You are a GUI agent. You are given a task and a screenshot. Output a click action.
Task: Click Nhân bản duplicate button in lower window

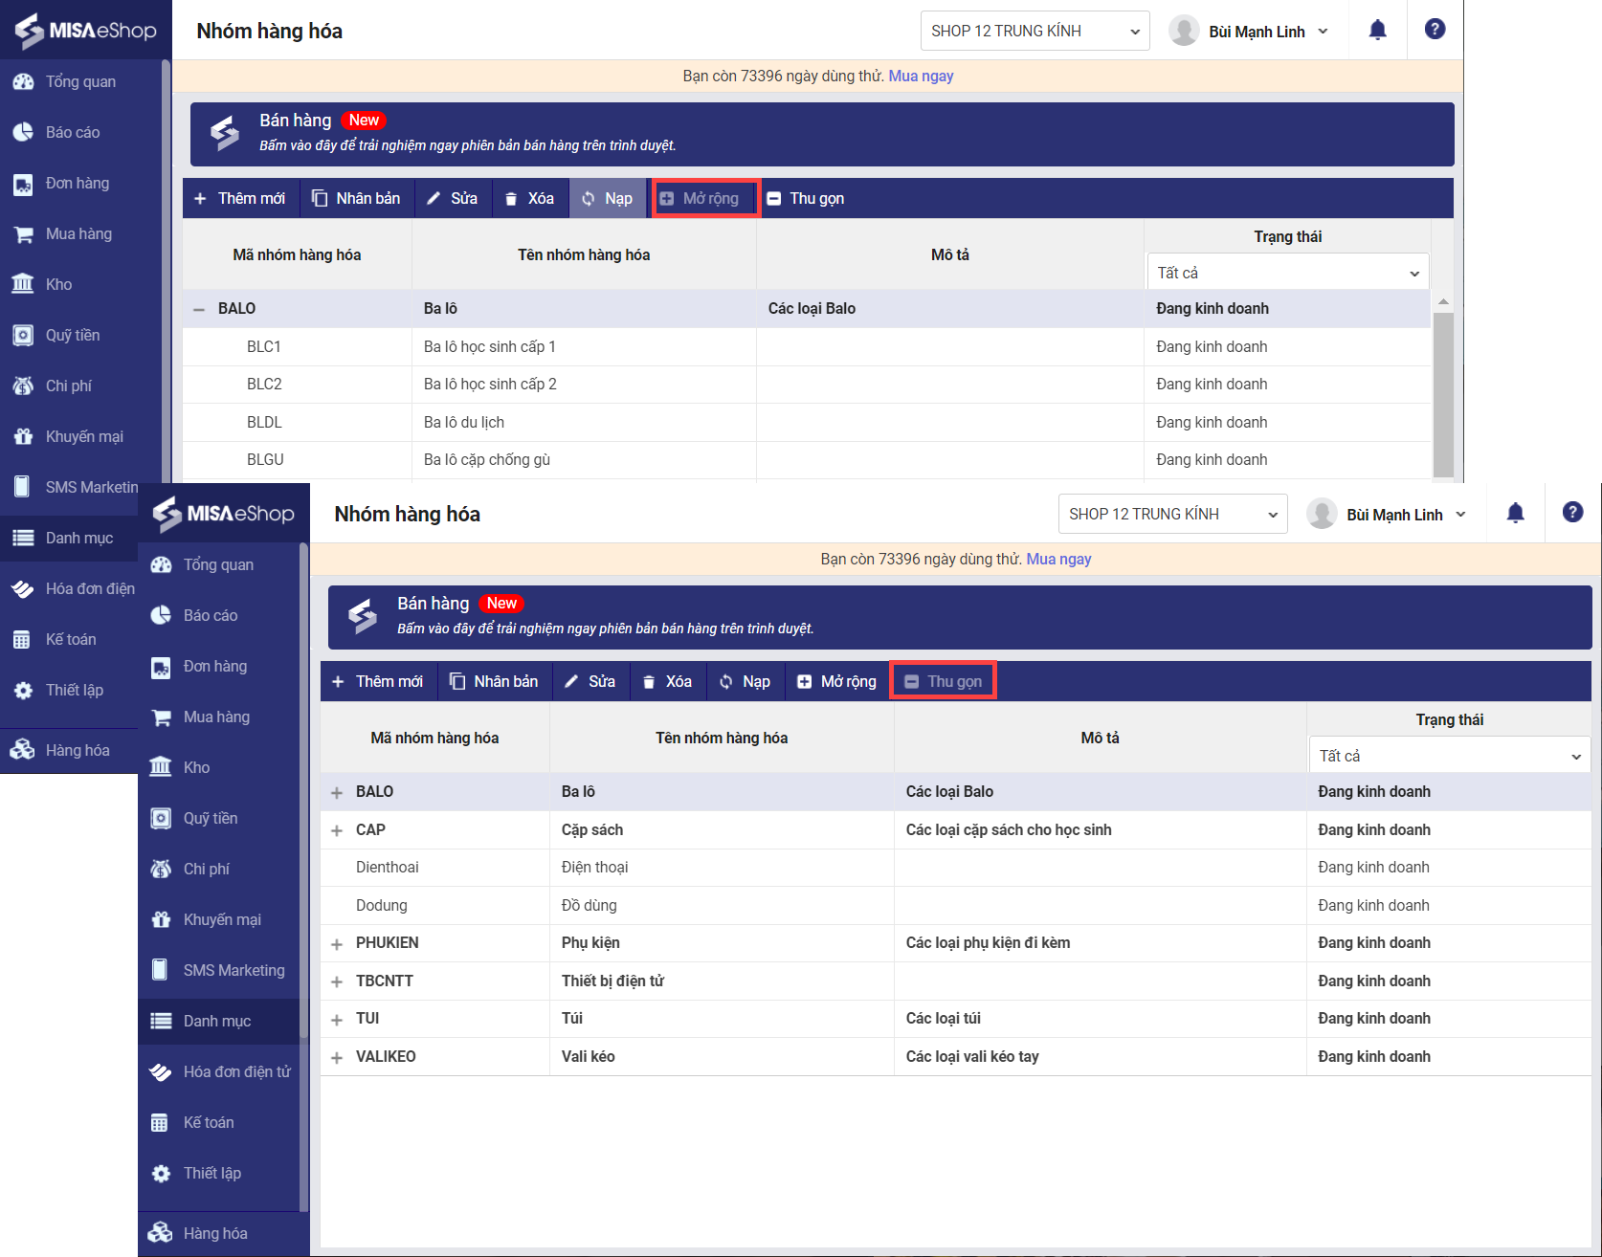tap(495, 681)
